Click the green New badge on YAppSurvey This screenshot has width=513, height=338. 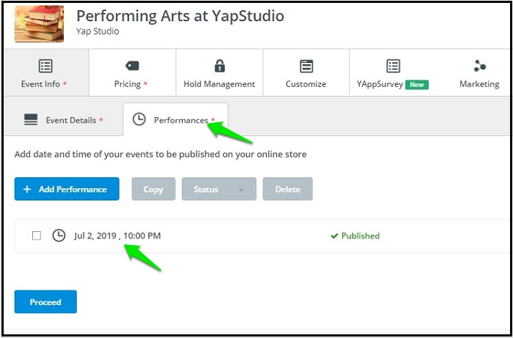[417, 85]
